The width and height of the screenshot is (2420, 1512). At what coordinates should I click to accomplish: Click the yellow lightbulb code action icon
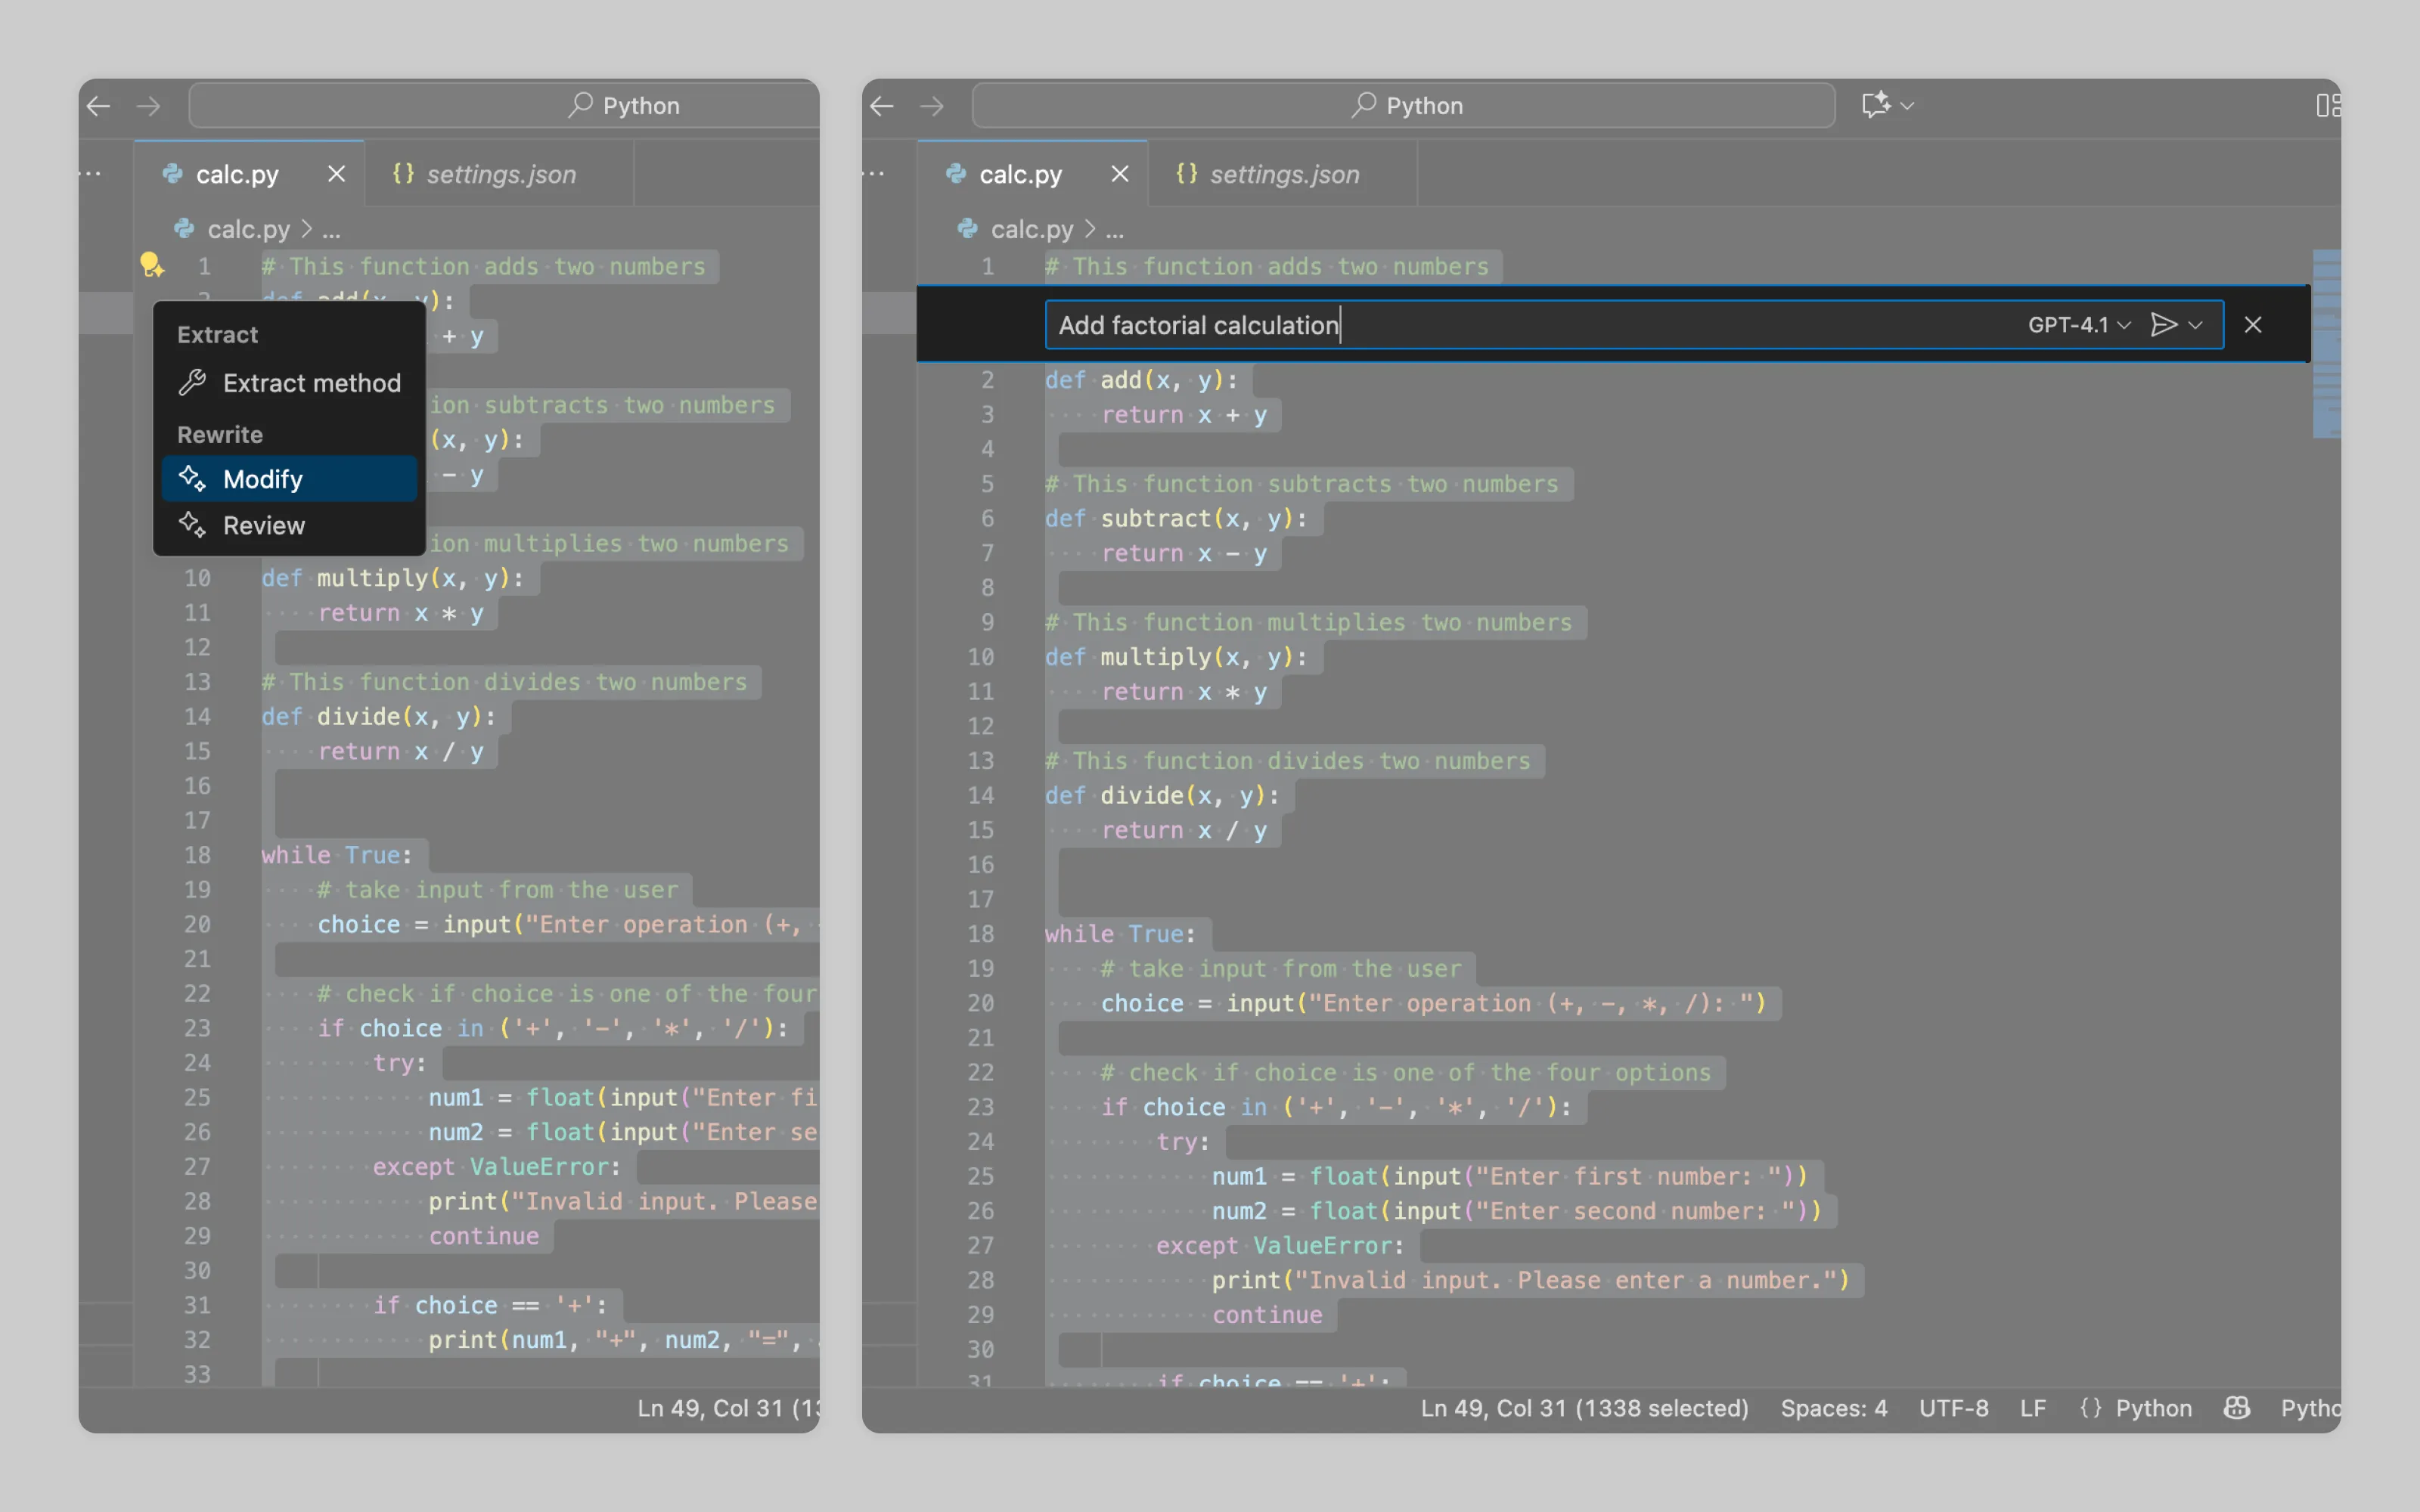coord(151,264)
